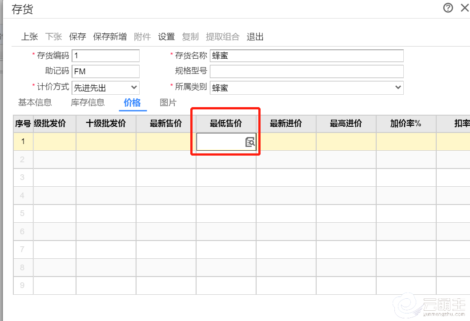Select the 图片 tab
This screenshot has width=470, height=321.
(x=168, y=103)
